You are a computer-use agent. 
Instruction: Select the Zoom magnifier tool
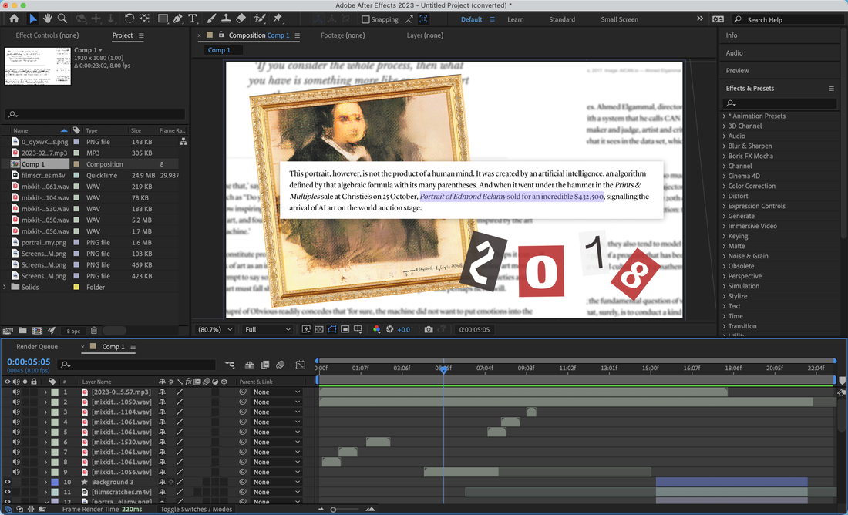(62, 19)
